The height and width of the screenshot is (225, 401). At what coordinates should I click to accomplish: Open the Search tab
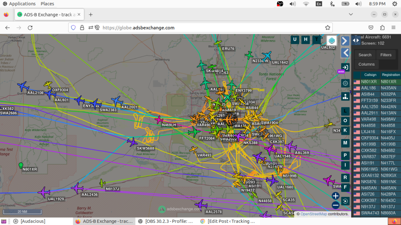pyautogui.click(x=365, y=55)
